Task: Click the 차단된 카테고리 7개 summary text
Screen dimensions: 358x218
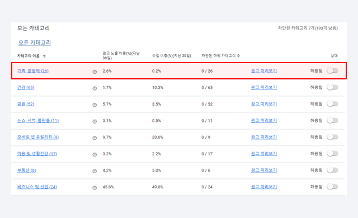Action: 308,29
